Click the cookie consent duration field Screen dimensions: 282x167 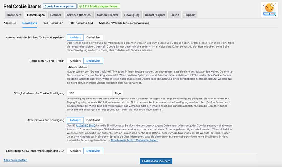pos(89,93)
